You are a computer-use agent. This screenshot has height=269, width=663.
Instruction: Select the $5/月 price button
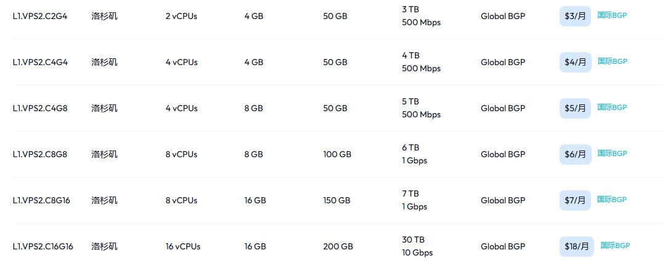tap(575, 108)
